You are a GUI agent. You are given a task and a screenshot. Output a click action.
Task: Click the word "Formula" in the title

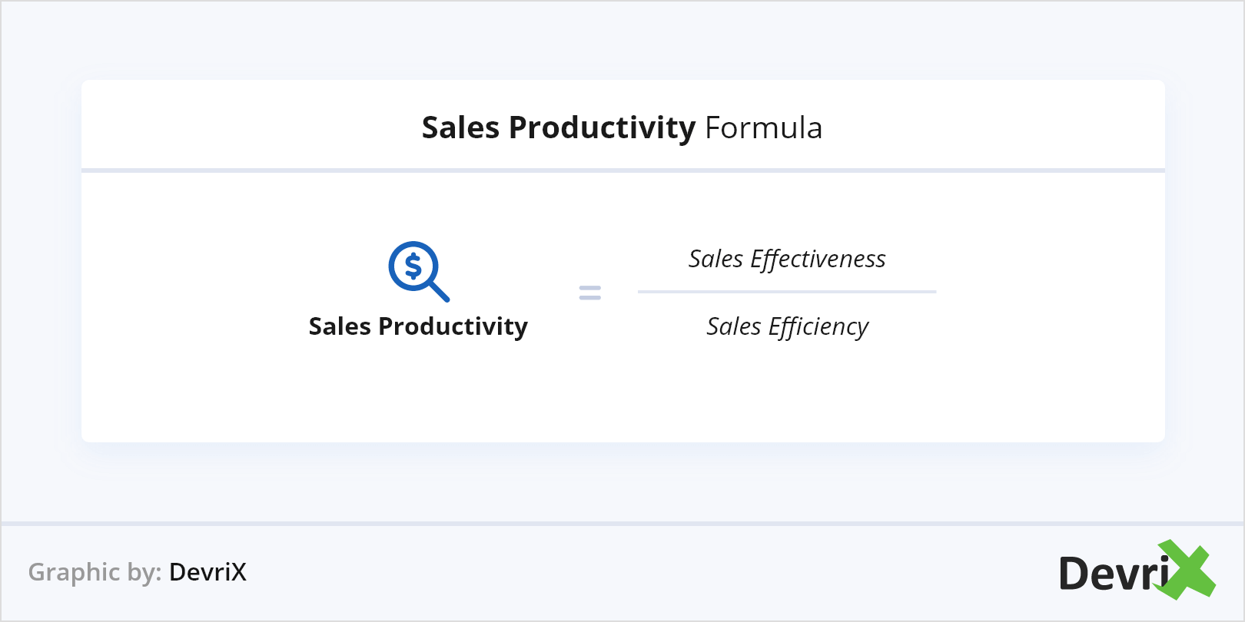click(763, 127)
